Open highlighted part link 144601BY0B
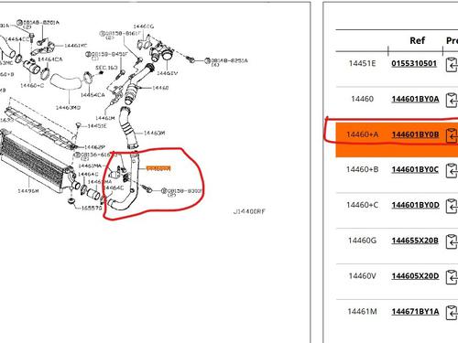This screenshot has width=458, height=343. (x=415, y=134)
